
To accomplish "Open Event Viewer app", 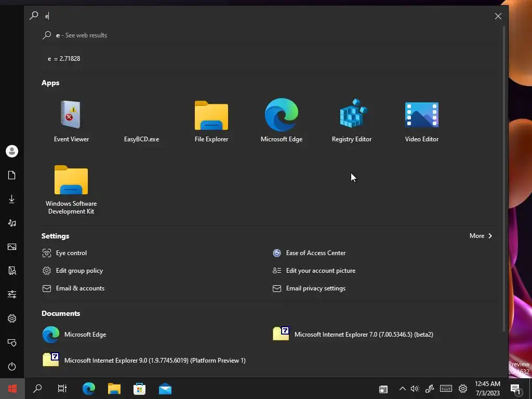I will coord(71,121).
